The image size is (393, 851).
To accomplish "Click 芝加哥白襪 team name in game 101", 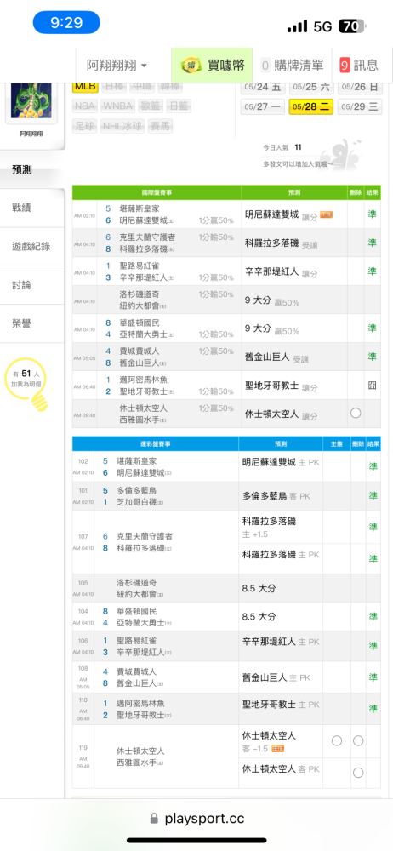I will click(136, 501).
